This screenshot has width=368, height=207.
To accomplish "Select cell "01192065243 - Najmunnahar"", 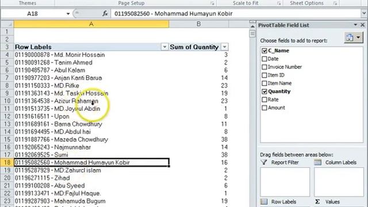I will [91, 147].
